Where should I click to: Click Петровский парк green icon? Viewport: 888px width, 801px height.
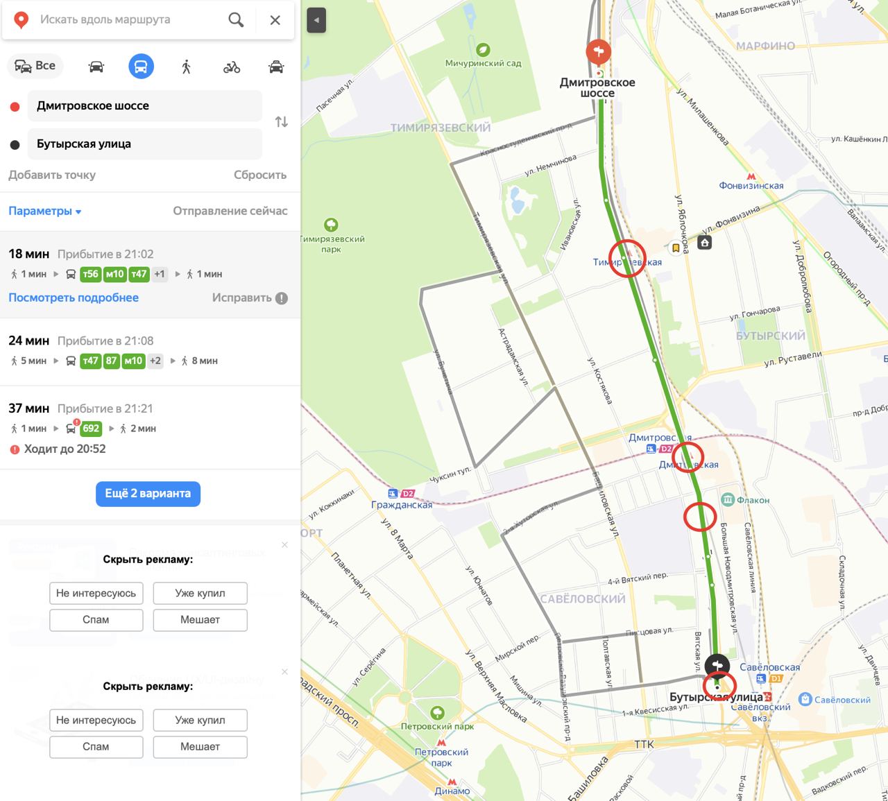pos(437,713)
